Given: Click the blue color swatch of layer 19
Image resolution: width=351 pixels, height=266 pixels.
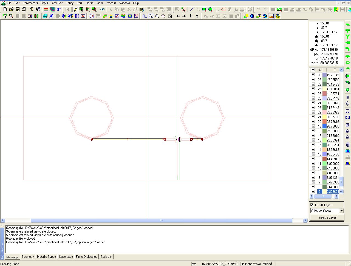Looking at the screenshot, I should point(324,126).
